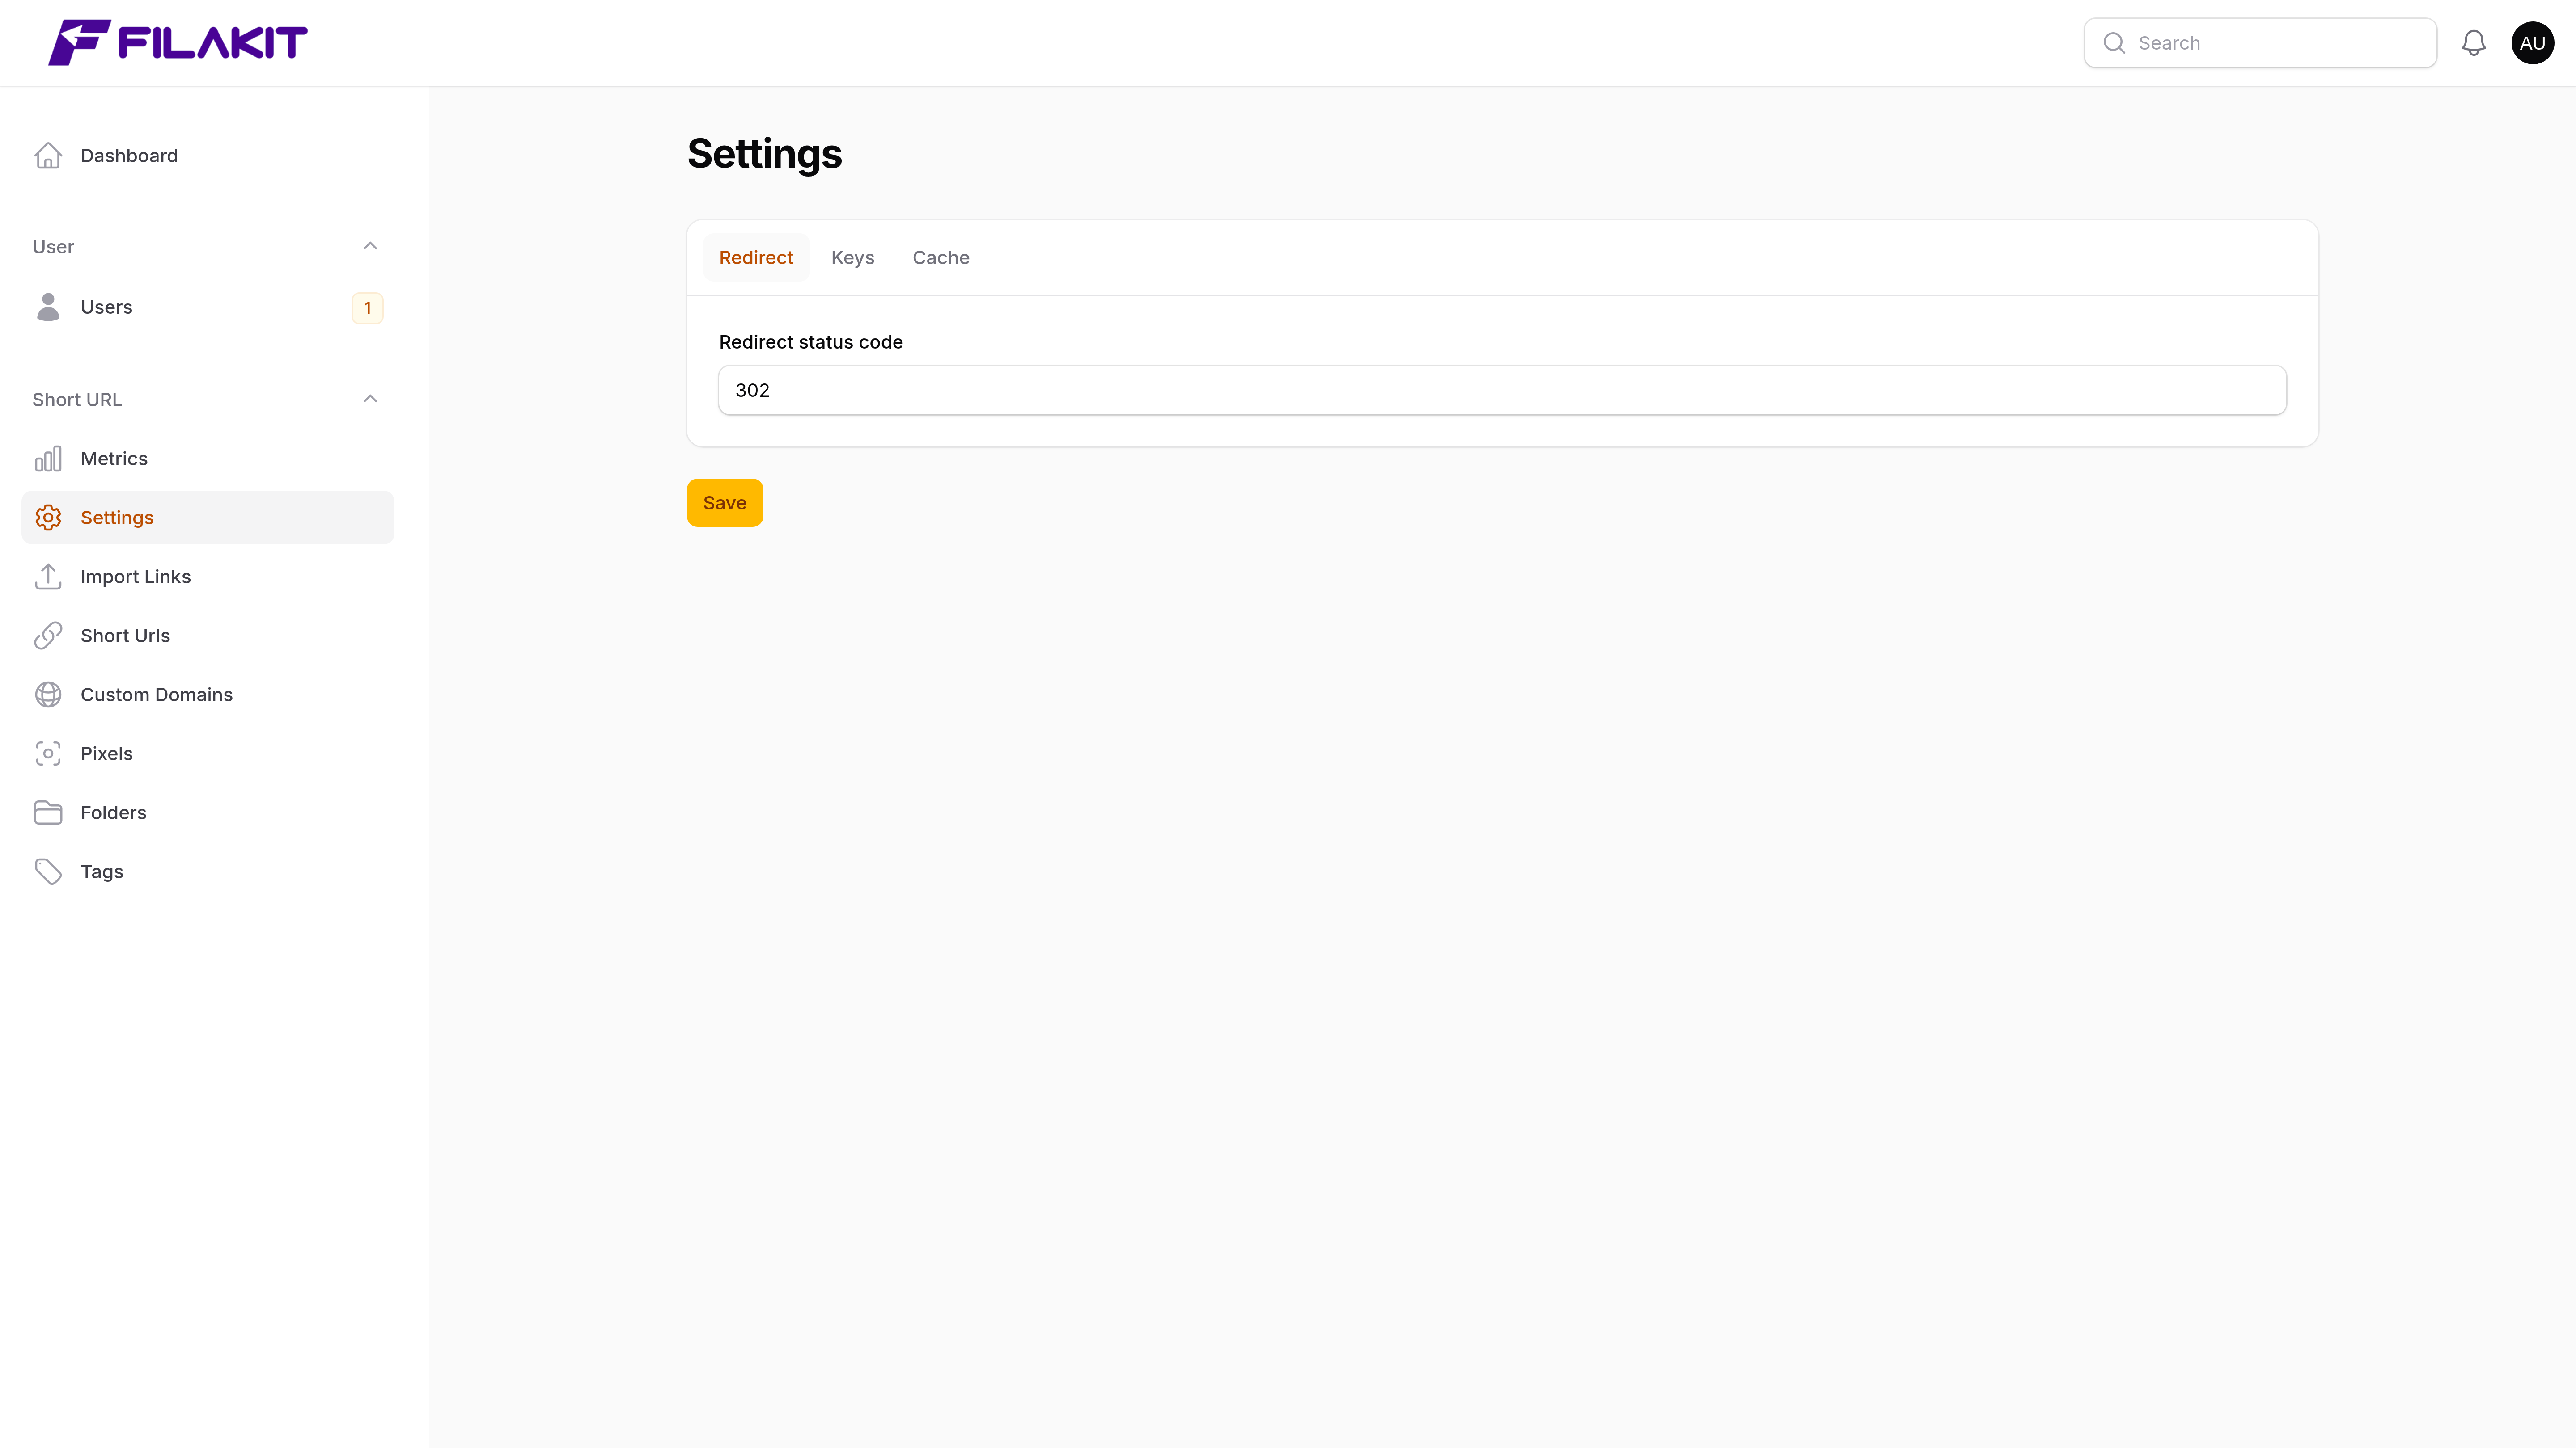Switch to the Cache tab
2576x1448 pixels.
click(940, 258)
